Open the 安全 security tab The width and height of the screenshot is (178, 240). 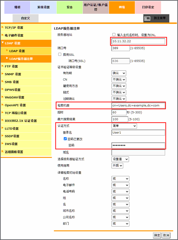(x=70, y=7)
